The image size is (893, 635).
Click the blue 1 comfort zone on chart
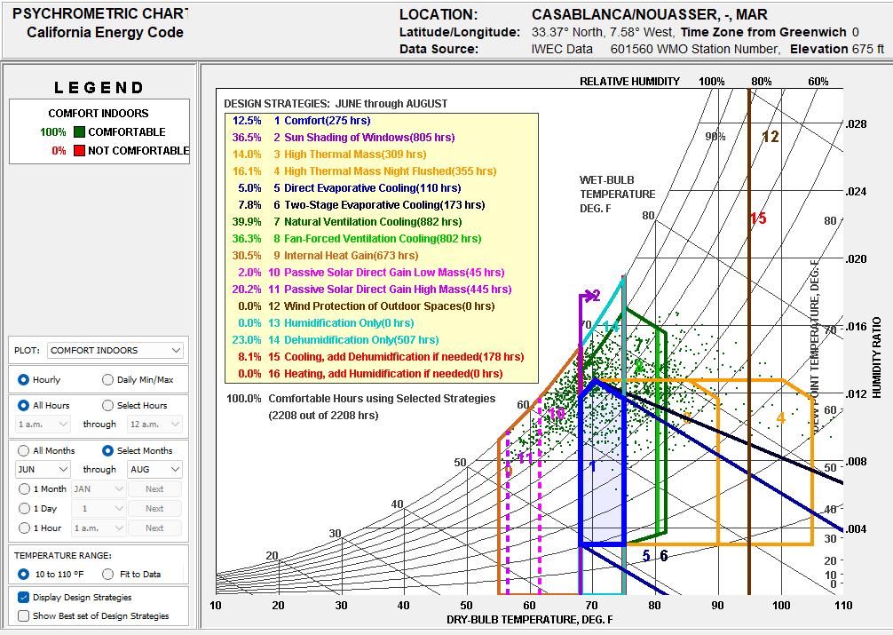point(593,467)
